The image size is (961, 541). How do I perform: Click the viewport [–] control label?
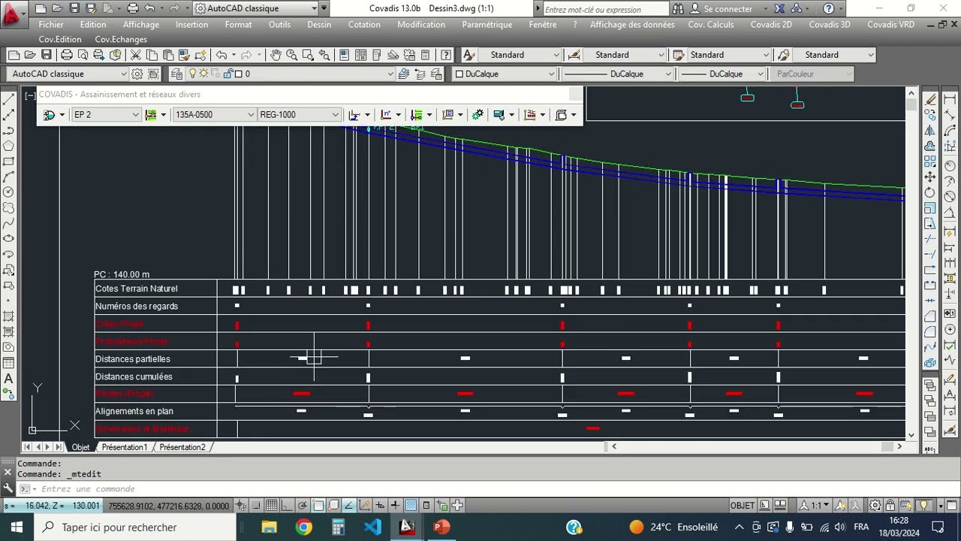click(29, 95)
